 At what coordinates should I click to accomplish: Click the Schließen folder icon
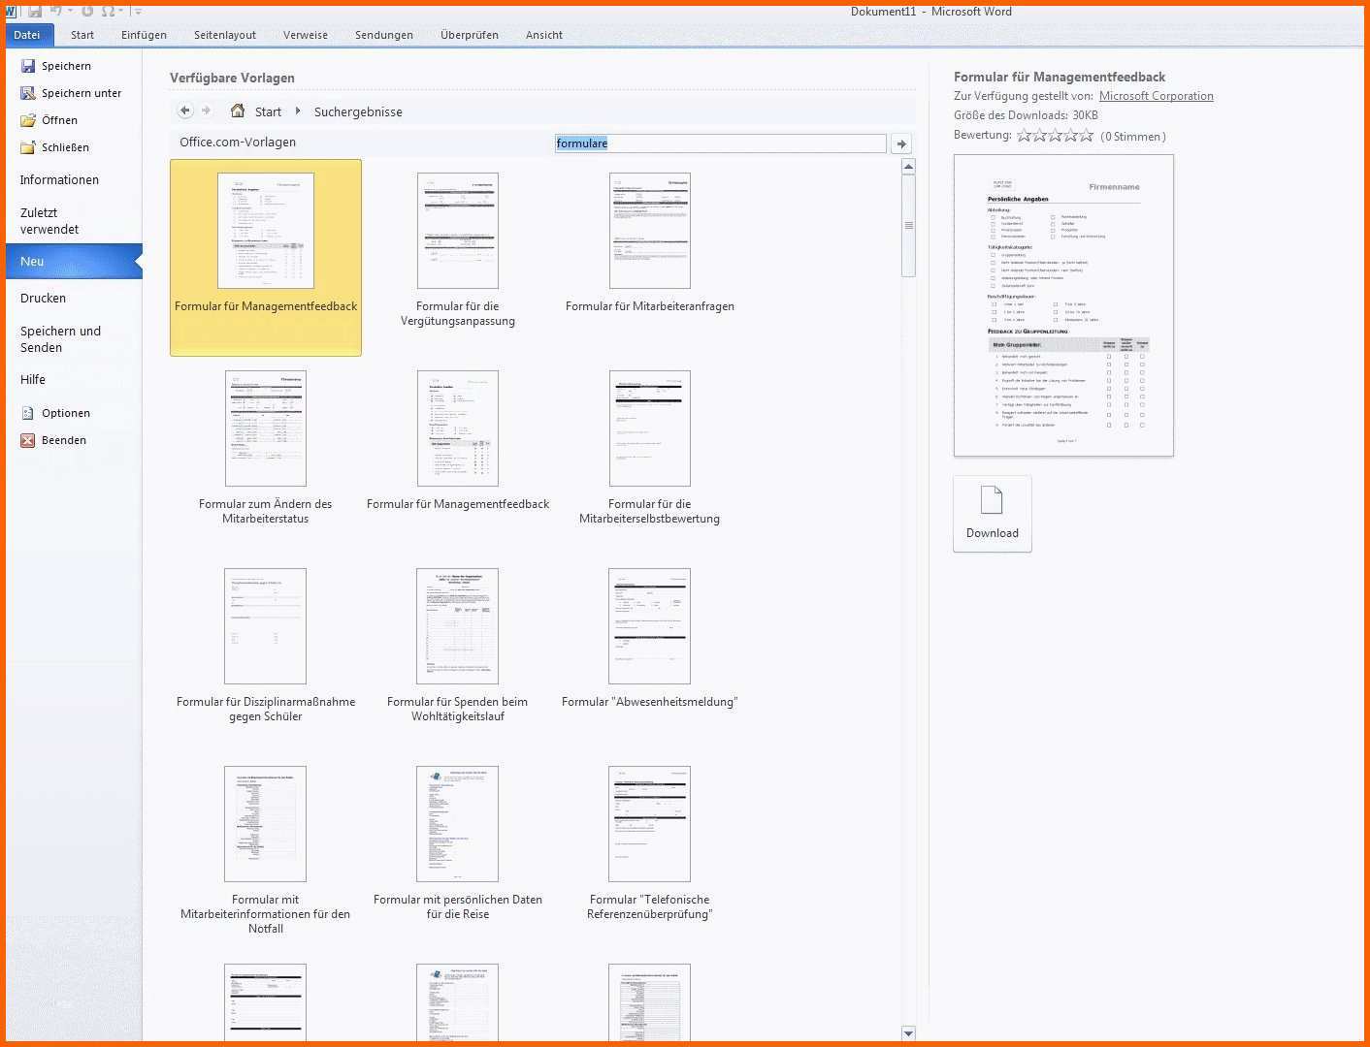[x=28, y=147]
